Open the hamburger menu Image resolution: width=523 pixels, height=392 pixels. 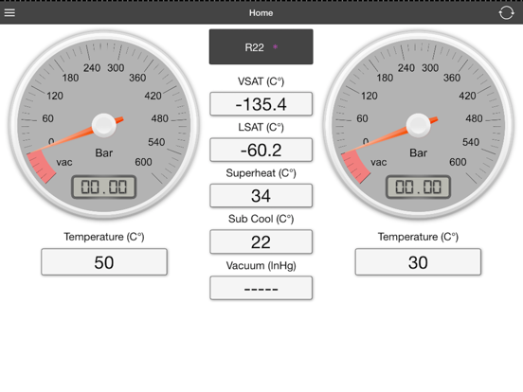[x=9, y=12]
